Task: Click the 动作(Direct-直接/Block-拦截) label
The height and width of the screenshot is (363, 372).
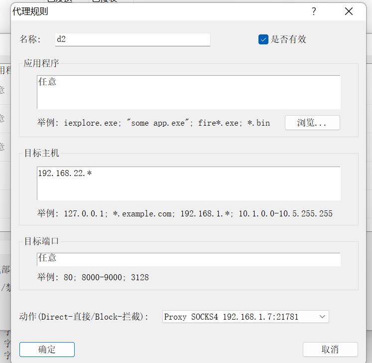Action: point(84,317)
